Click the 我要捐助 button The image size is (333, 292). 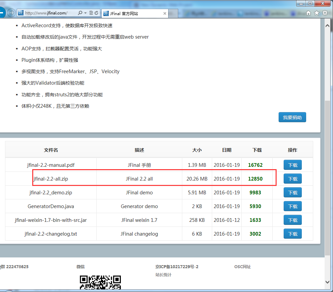click(x=292, y=117)
